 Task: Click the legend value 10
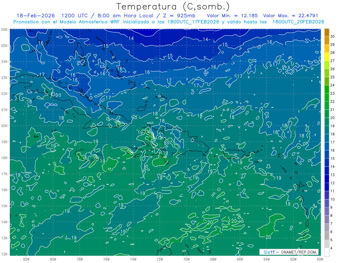[x=333, y=199]
